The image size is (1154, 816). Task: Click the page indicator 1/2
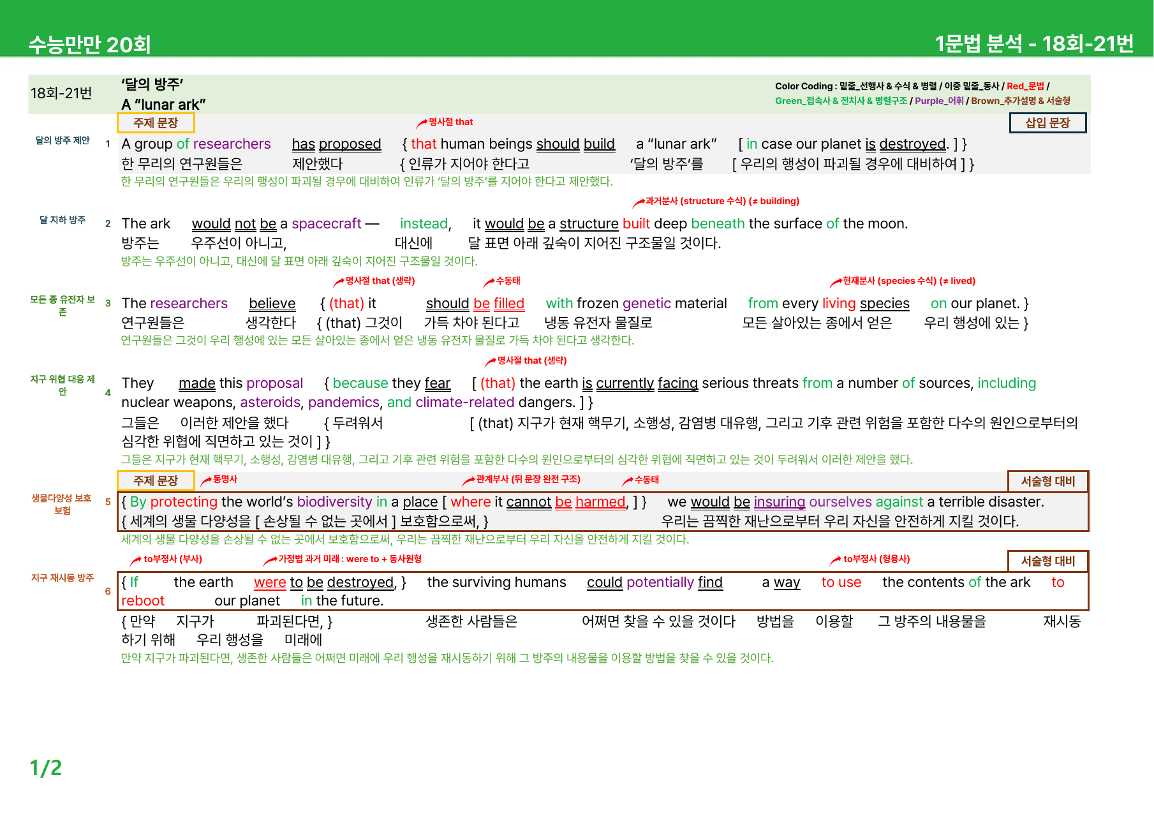[46, 768]
